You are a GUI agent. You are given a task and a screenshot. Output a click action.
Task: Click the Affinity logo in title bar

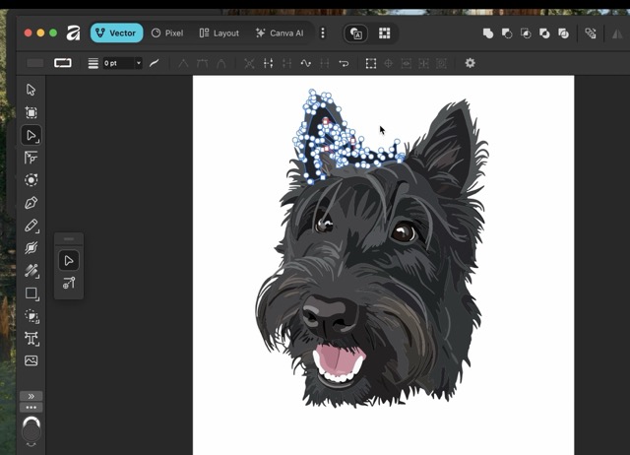click(x=73, y=32)
